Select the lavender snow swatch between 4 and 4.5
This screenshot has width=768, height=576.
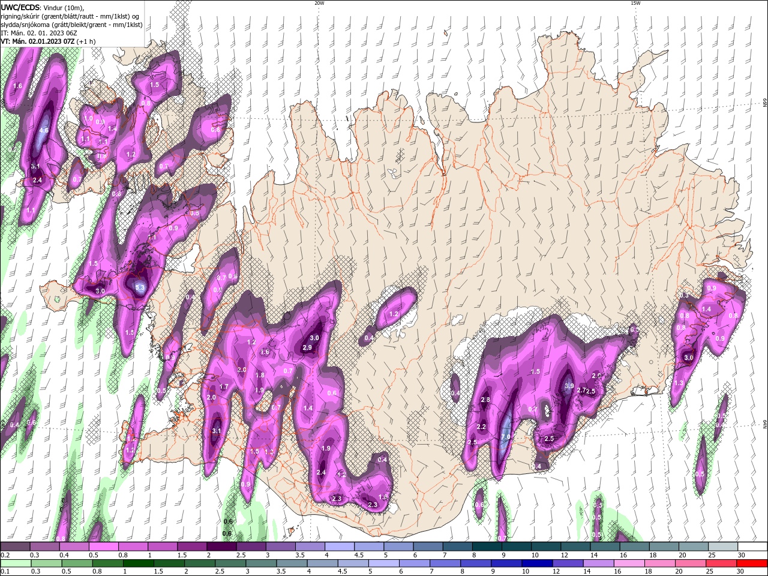pyautogui.click(x=340, y=547)
